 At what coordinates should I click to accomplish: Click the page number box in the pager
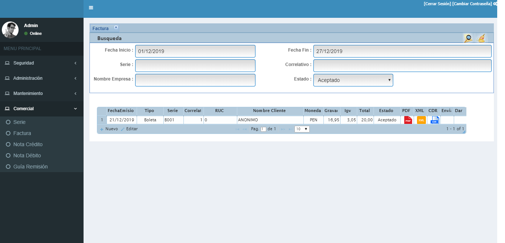click(264, 129)
